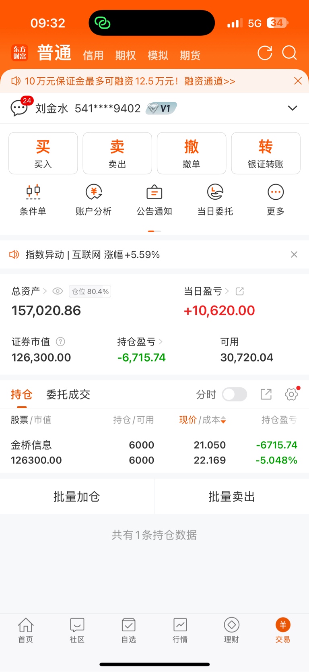
Task: Open 更多 more options icon
Action: pyautogui.click(x=276, y=192)
